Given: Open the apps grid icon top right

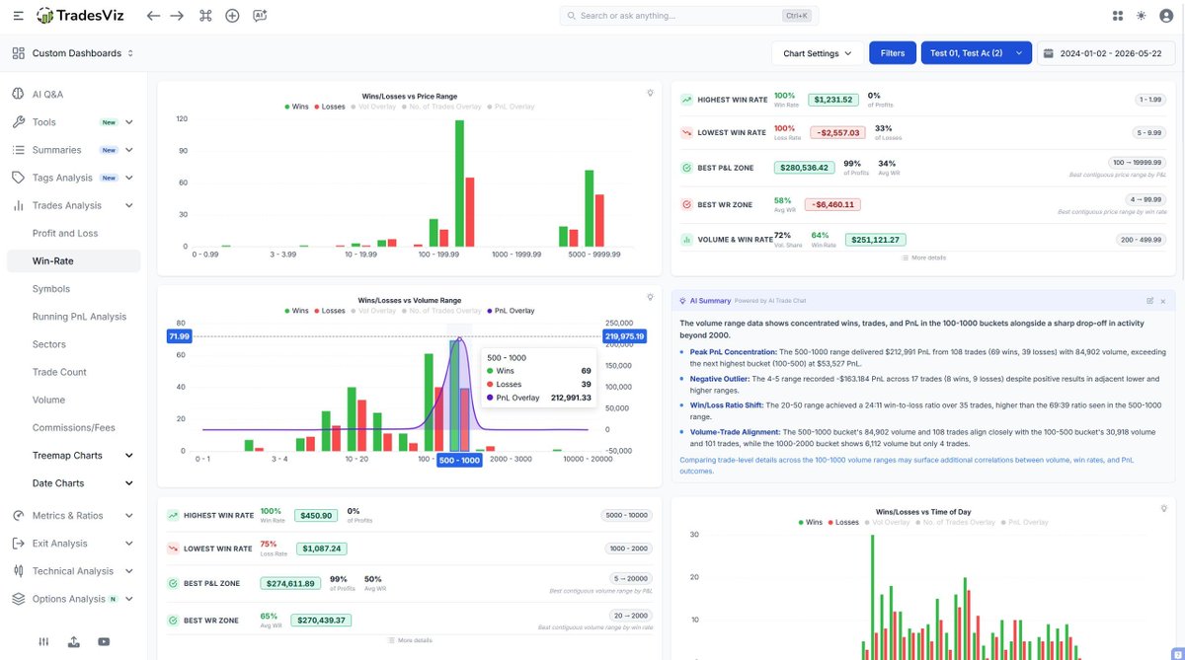Looking at the screenshot, I should pos(1118,16).
